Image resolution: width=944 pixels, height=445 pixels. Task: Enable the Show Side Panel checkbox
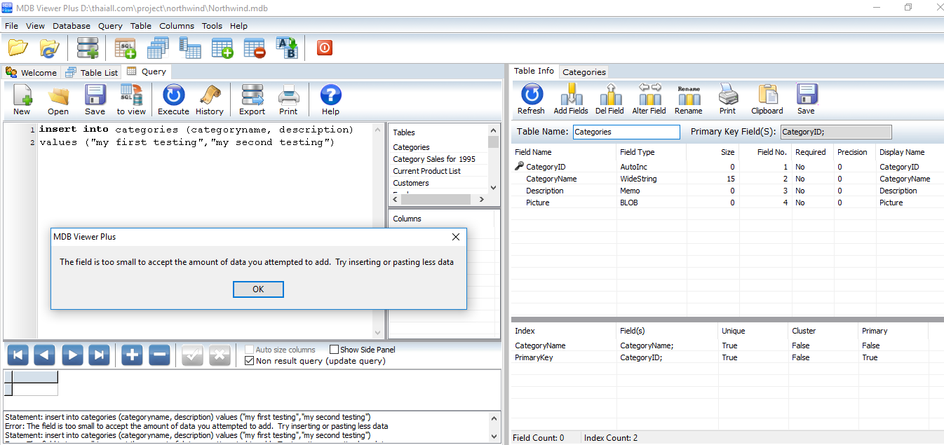click(x=335, y=350)
